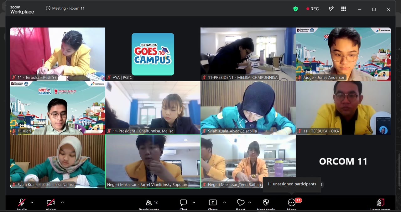Select ORCOM 11 participant tile
This screenshot has width=401, height=212.
point(343,161)
